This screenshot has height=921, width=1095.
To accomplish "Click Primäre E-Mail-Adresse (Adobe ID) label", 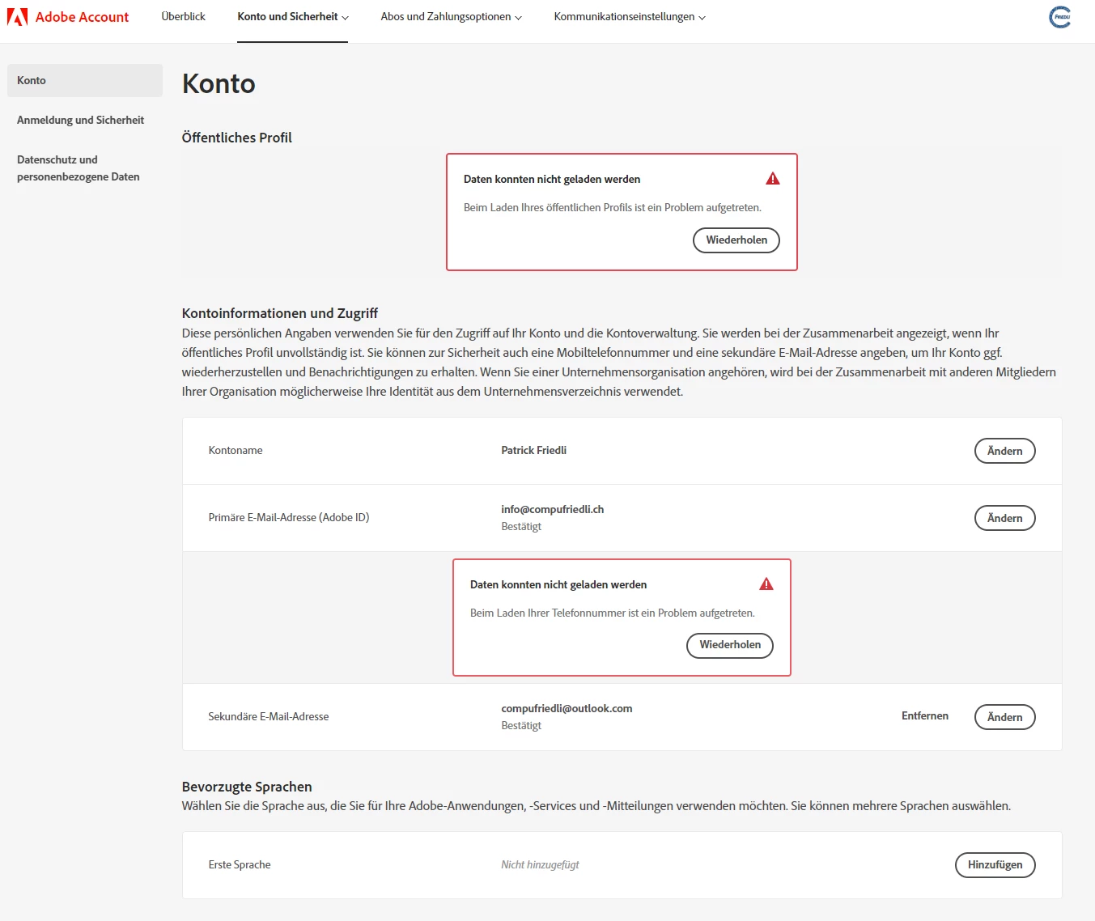I will pos(289,518).
